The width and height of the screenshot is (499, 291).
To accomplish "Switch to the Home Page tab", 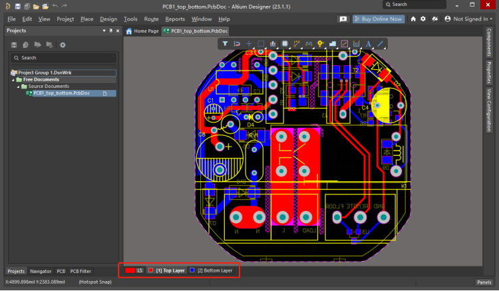I will tap(142, 31).
